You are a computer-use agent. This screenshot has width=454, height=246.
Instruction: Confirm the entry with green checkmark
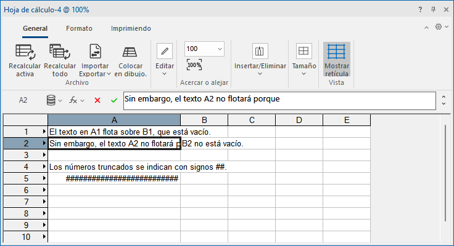click(x=114, y=100)
